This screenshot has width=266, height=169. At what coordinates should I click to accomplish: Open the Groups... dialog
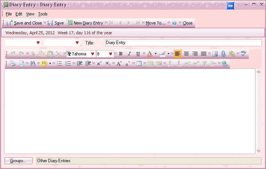click(x=18, y=161)
